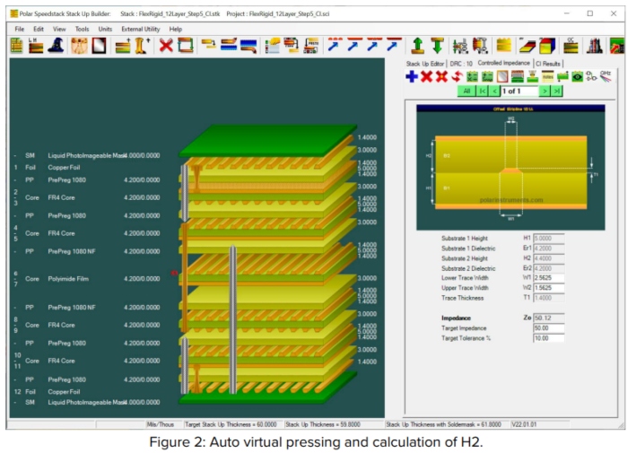Add a structure with the blue plus icon
Screen dimensions: 628x453
[x=412, y=76]
